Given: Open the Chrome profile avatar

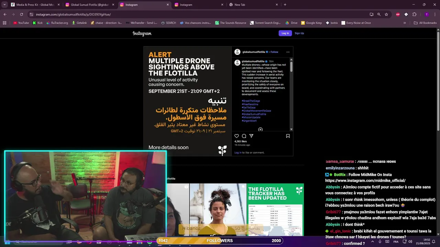Looking at the screenshot, I should (x=427, y=14).
